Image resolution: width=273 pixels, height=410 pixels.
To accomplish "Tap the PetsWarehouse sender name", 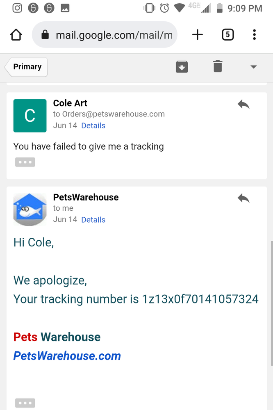I will [x=86, y=197].
